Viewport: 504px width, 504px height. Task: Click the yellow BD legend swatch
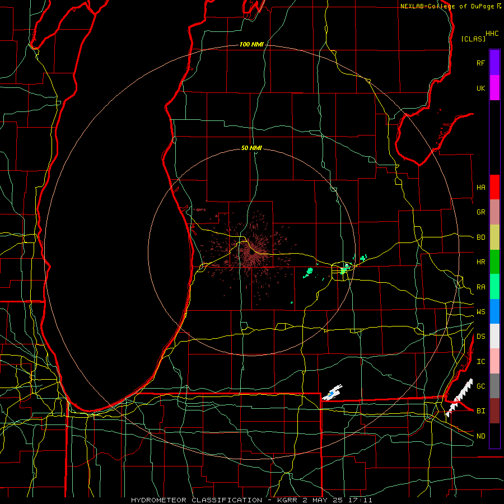click(494, 237)
